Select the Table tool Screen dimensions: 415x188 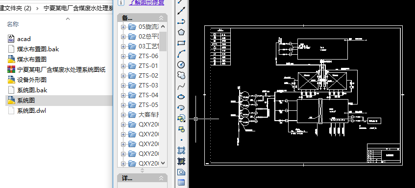tap(181, 183)
